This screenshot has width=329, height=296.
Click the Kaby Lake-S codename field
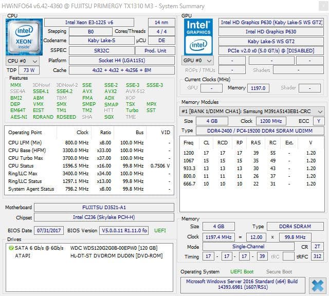[x=102, y=41]
